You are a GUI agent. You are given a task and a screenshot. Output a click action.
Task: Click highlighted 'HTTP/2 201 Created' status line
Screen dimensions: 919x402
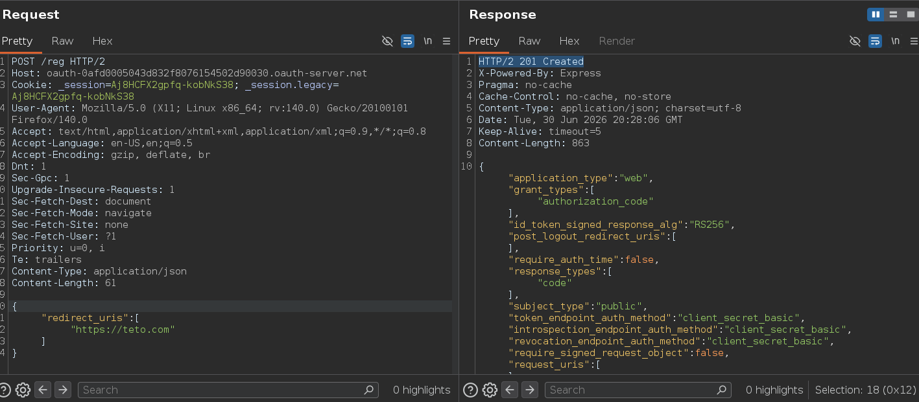(531, 61)
